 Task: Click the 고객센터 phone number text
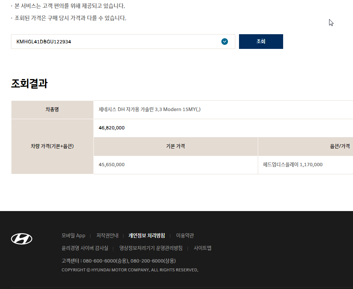click(x=118, y=261)
